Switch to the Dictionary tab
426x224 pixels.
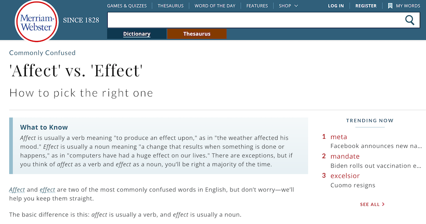coord(137,34)
